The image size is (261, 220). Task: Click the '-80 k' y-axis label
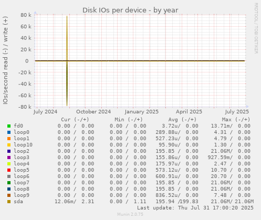tap(25, 107)
